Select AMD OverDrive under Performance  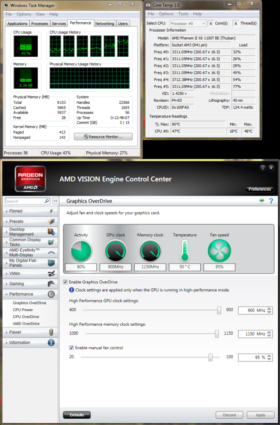[26, 324]
